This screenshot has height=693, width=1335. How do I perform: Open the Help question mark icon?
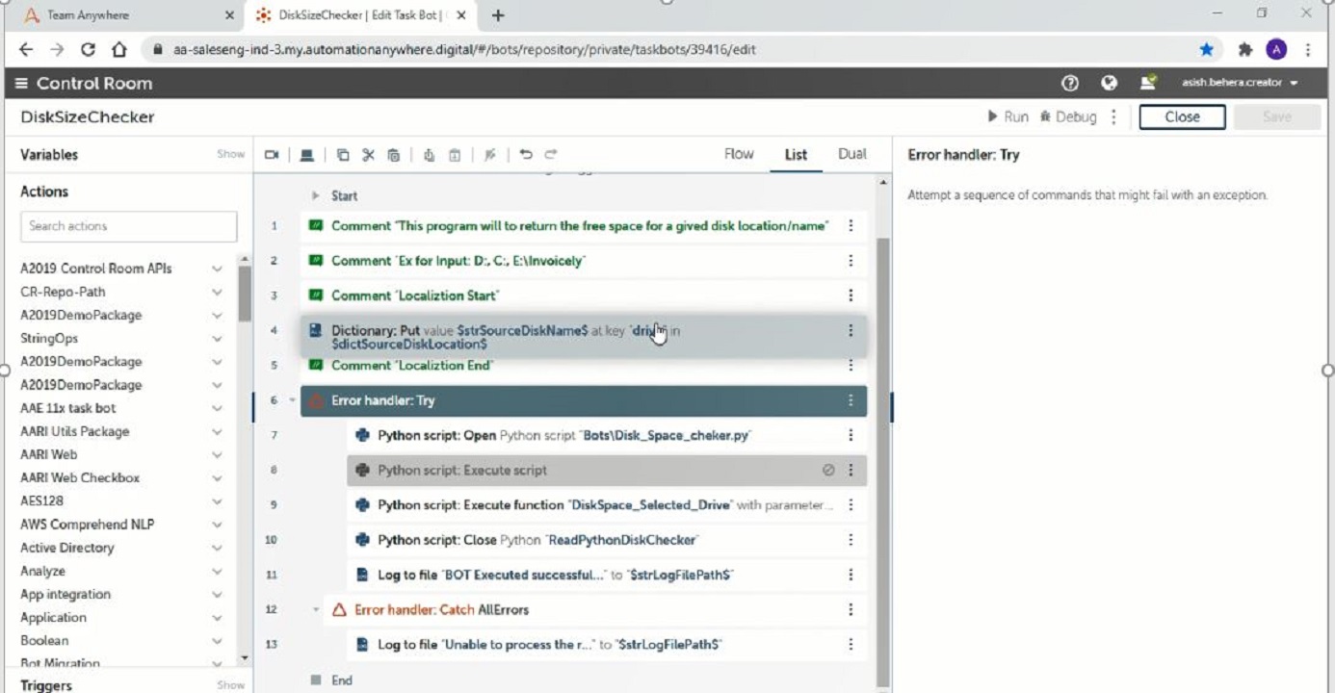click(1069, 84)
